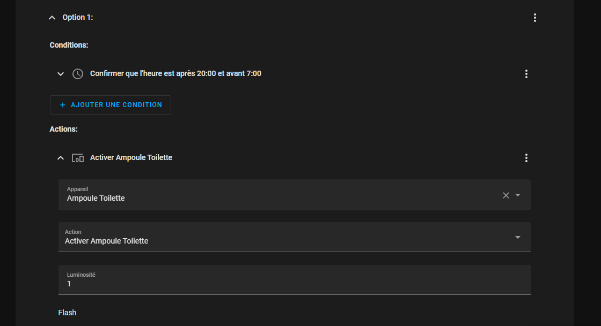
Task: Open the Action dropdown arrow
Action: (x=518, y=237)
